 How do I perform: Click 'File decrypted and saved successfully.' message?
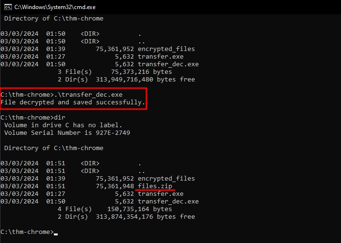[x=73, y=102]
